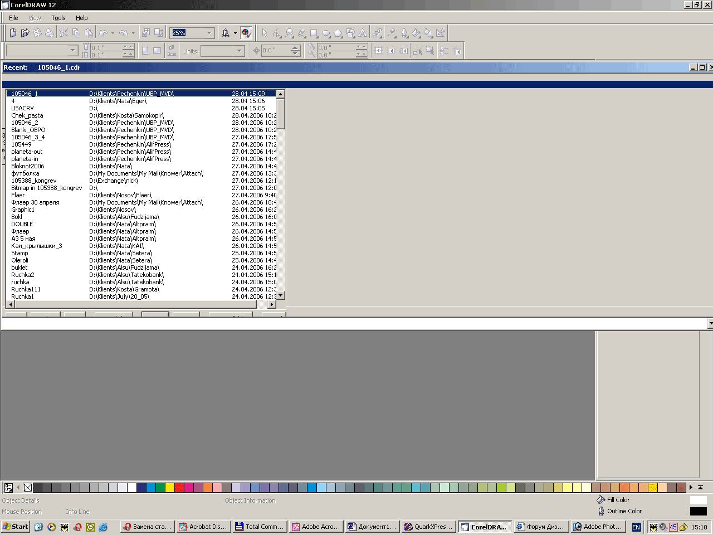Click the Export icon
The image size is (713, 535).
pyautogui.click(x=158, y=33)
